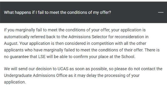Click the phrase "delay the processing of your"
167x96 pixels.
click(x=113, y=75)
